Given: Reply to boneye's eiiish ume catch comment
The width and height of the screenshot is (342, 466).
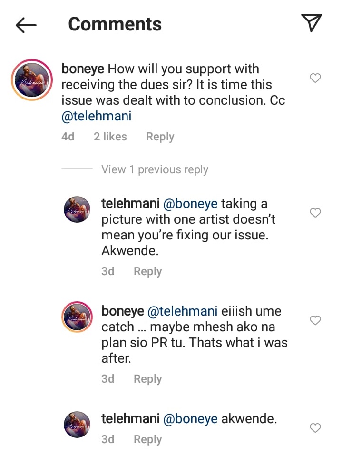Looking at the screenshot, I should pyautogui.click(x=147, y=379).
